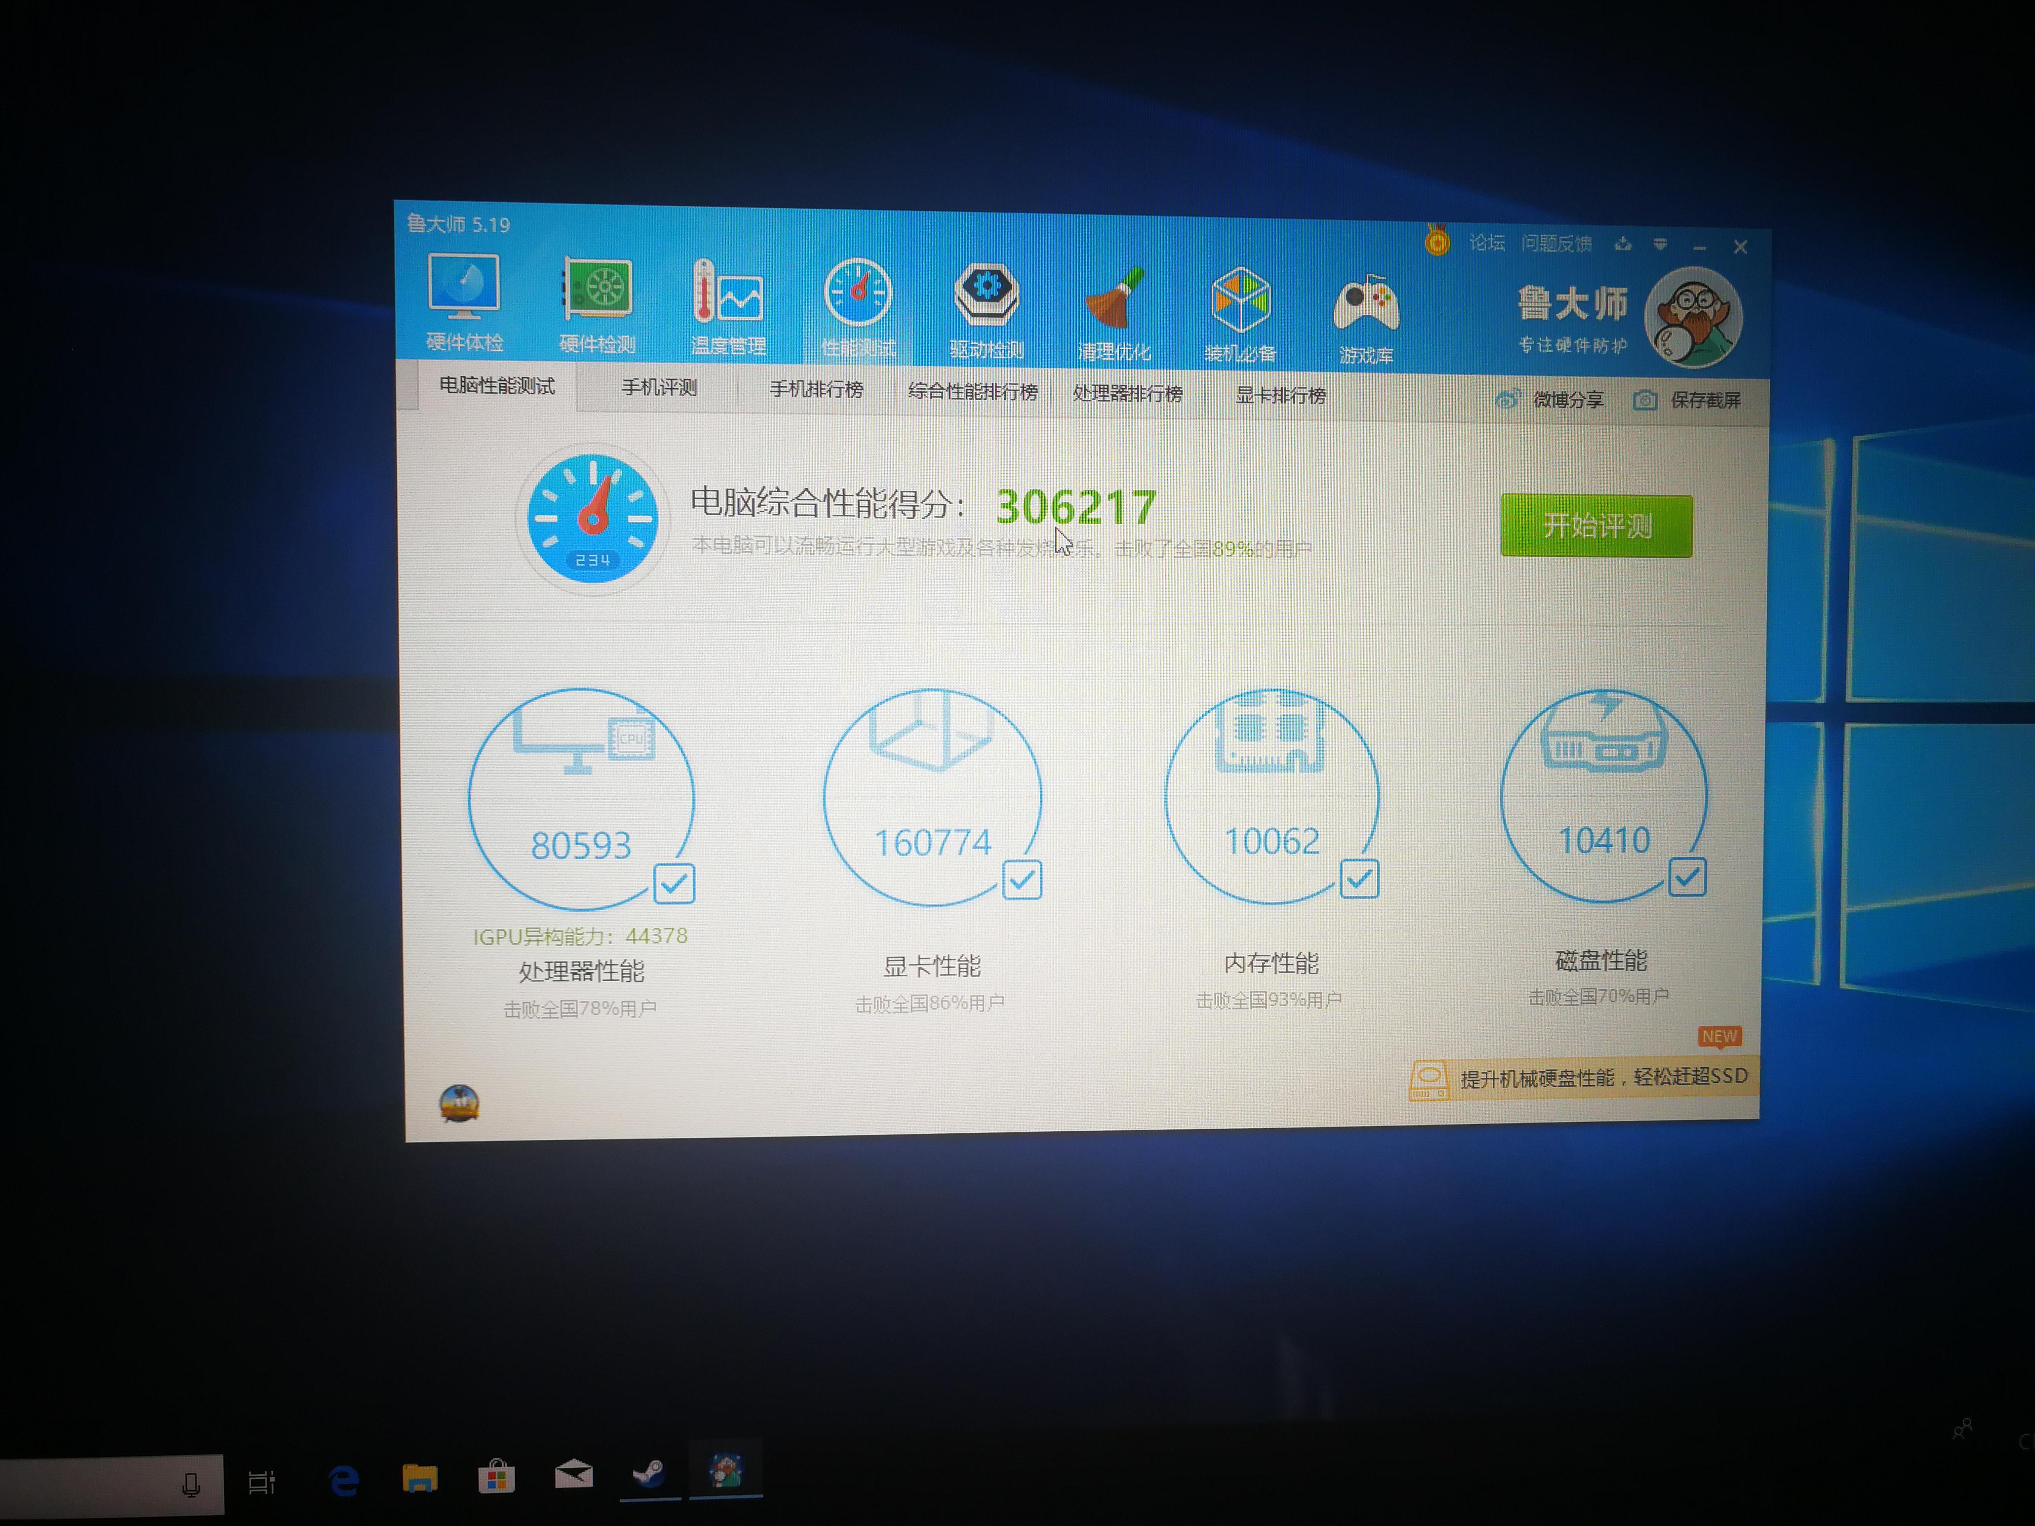Open 问题反馈 feedback link
This screenshot has width=2035, height=1526.
click(1556, 244)
